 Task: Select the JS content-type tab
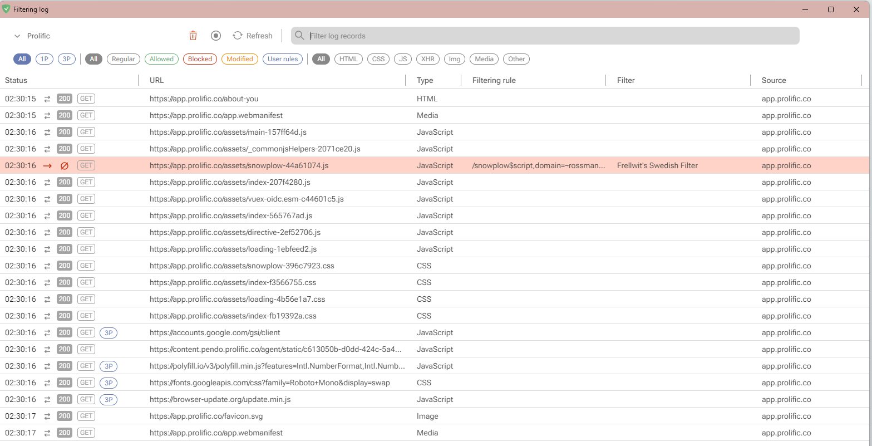click(402, 58)
